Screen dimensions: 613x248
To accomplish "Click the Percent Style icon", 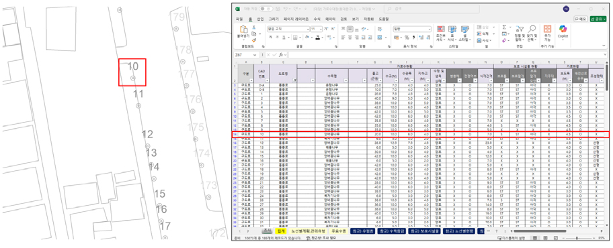I will pyautogui.click(x=407, y=38).
